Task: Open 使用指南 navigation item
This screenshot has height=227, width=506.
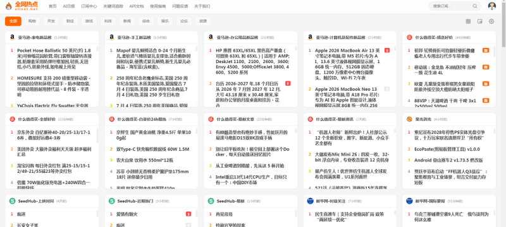Action: pos(157,6)
